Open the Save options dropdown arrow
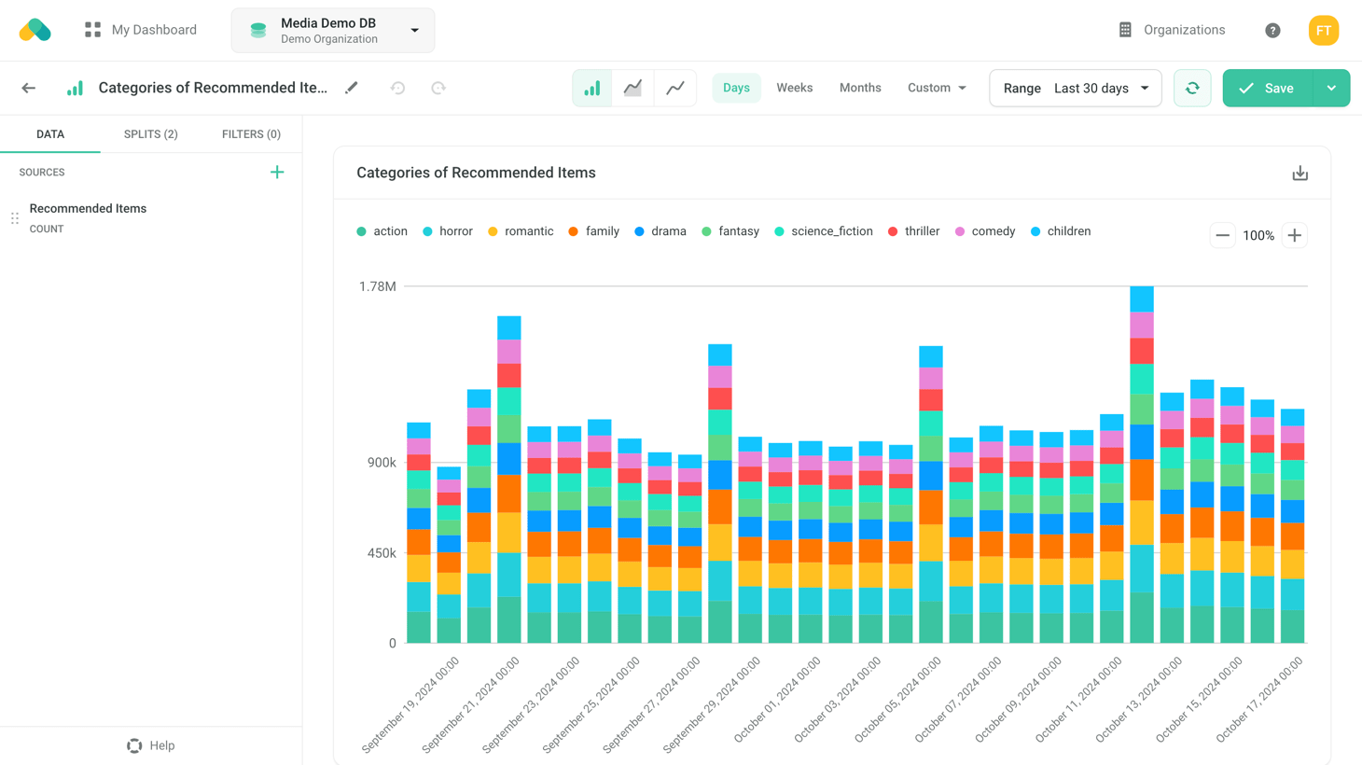The height and width of the screenshot is (765, 1362). pyautogui.click(x=1331, y=88)
